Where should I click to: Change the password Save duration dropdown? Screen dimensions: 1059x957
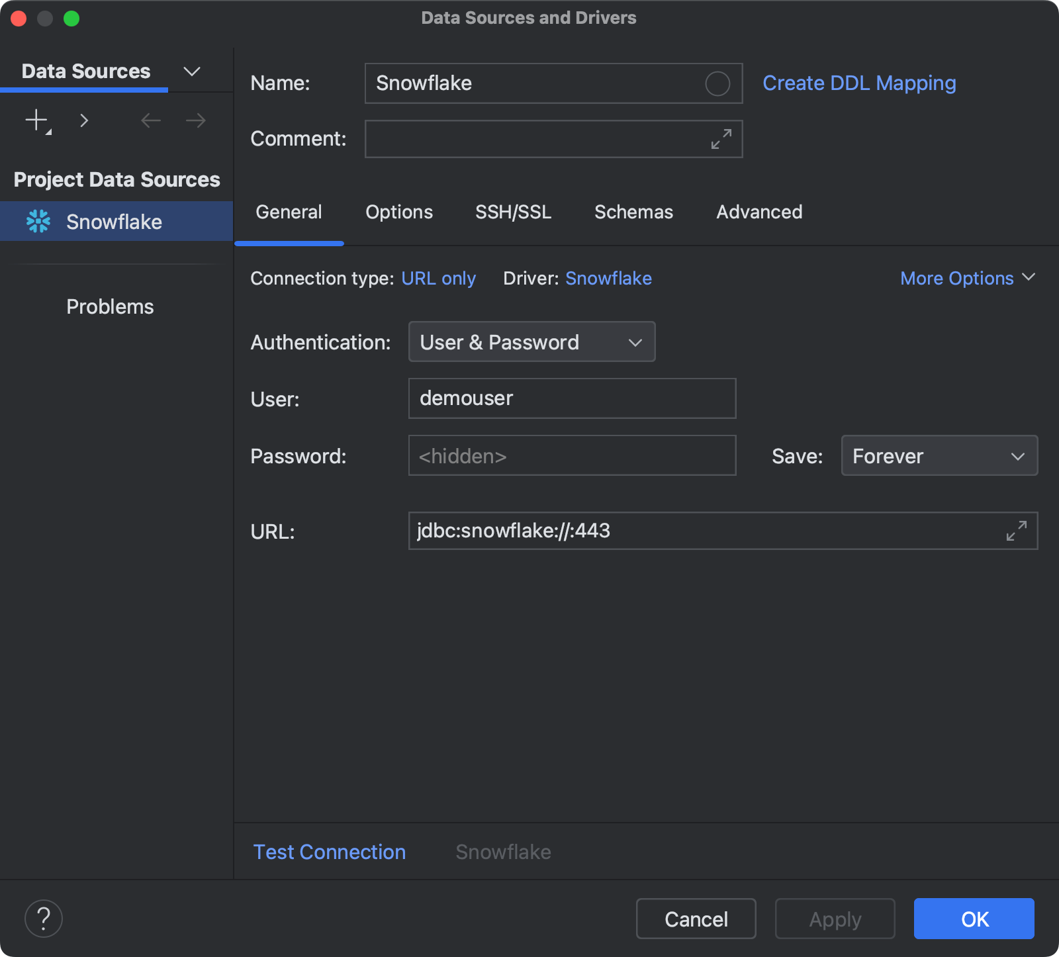(939, 455)
